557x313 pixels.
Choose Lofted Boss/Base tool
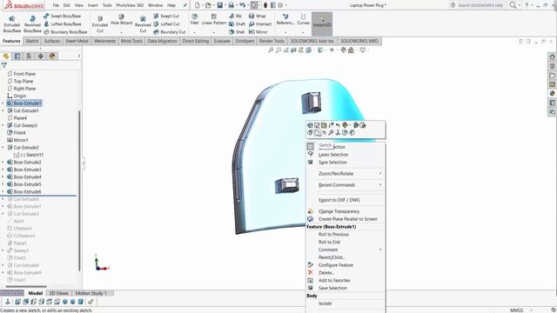(63, 23)
